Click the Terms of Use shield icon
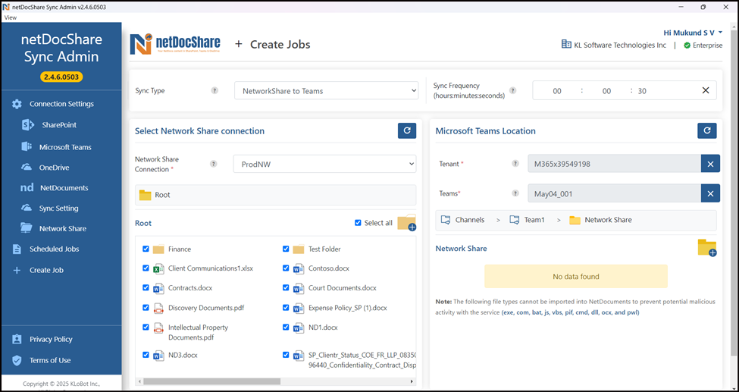739x392 pixels. (x=17, y=360)
